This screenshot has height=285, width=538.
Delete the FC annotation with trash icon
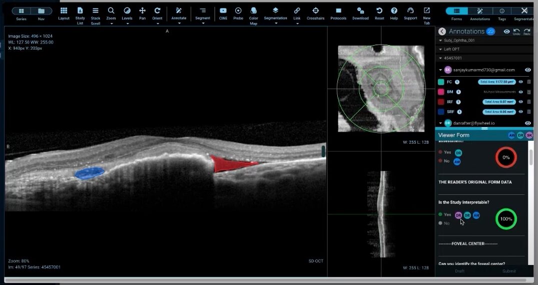click(x=528, y=82)
